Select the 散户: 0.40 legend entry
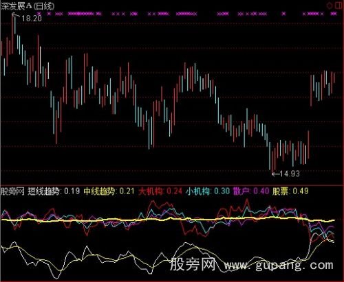Screen dimensions: 344x282 [x=251, y=191]
